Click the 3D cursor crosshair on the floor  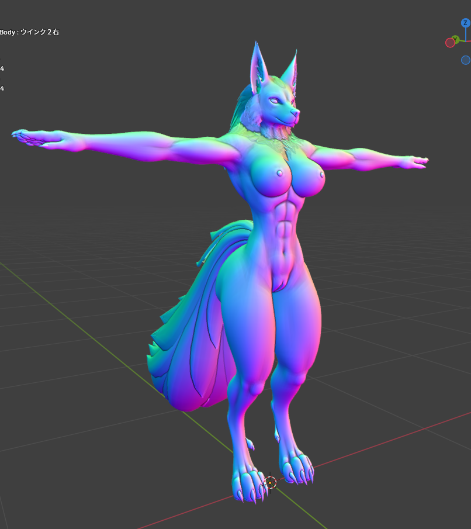pyautogui.click(x=270, y=483)
